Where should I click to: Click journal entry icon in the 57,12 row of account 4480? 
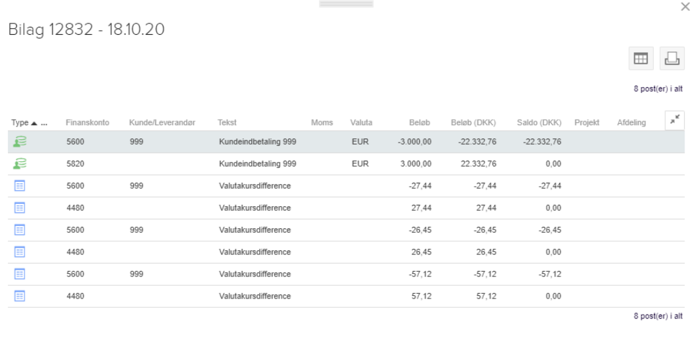coord(19,296)
